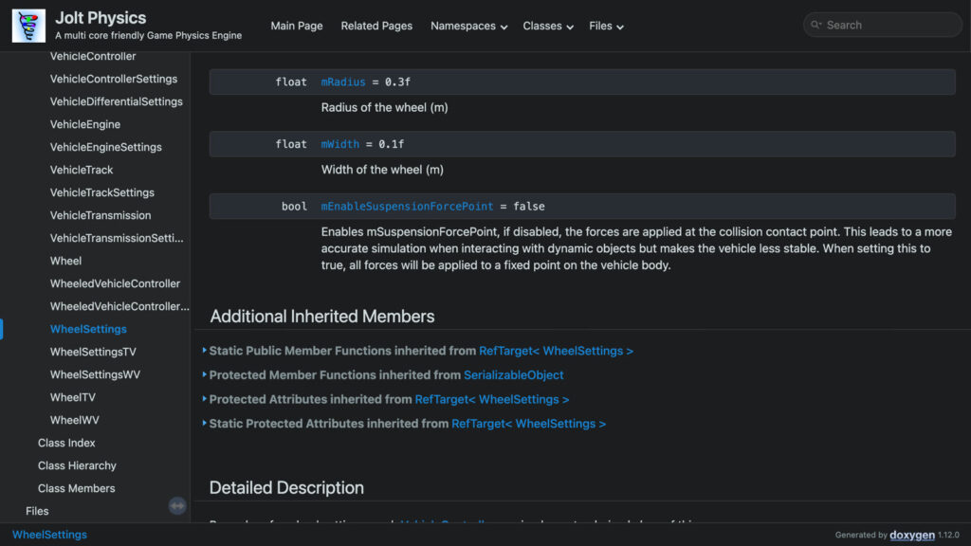Select the Wheel class in sidebar
Viewport: 971px width, 546px height.
pos(65,262)
